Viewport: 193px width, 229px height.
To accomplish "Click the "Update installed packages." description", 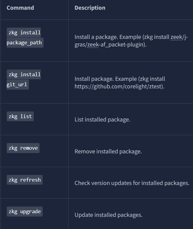I will point(108,215).
